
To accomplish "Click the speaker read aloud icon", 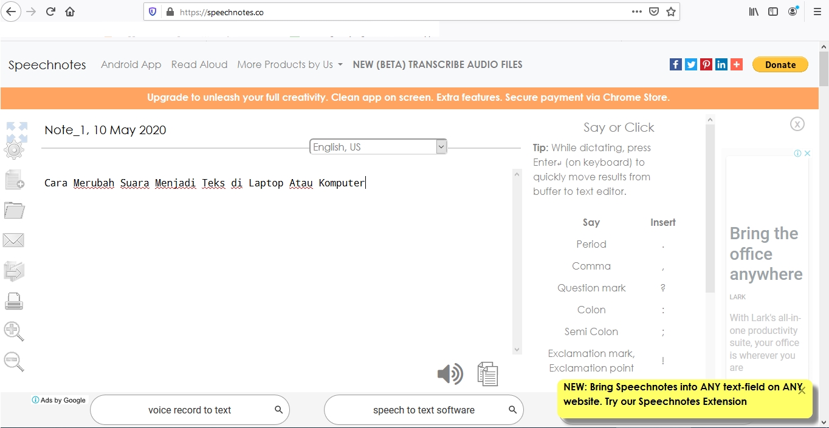I will tap(450, 374).
